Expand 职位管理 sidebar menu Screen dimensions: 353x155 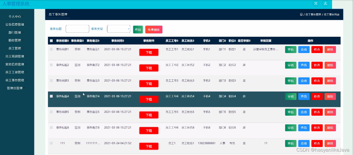[x=16, y=40]
